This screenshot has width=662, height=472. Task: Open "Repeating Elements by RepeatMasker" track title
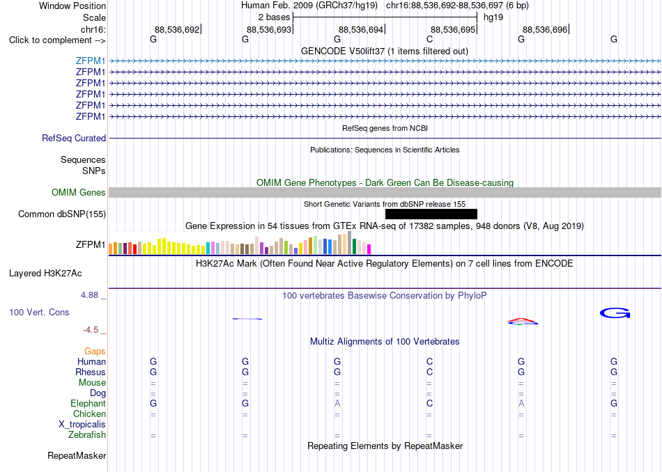tap(385, 446)
